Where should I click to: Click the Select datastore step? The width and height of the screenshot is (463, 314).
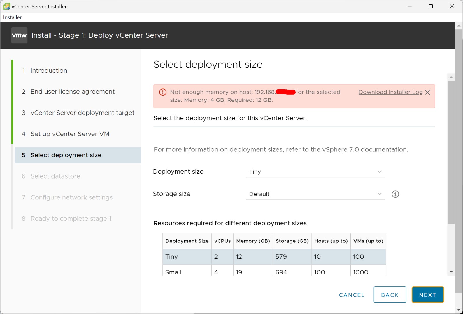tap(51, 176)
